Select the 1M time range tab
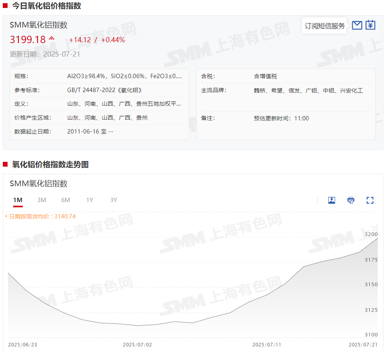Viewport: 385px width, 352px height. tap(18, 200)
